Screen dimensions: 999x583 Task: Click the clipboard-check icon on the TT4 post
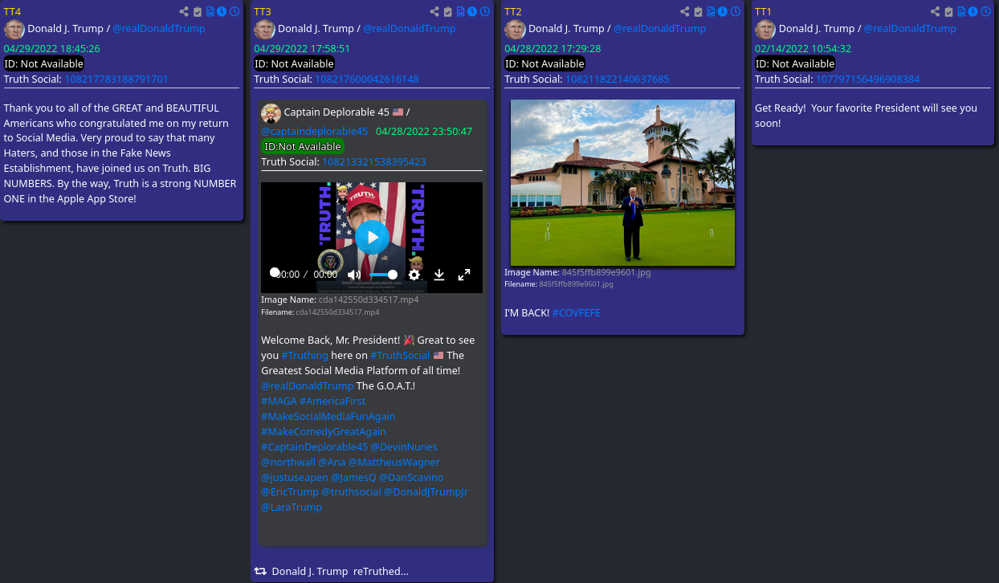(x=198, y=12)
